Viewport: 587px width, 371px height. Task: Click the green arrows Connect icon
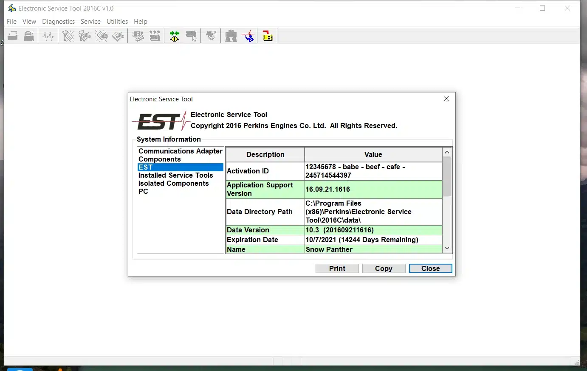175,36
